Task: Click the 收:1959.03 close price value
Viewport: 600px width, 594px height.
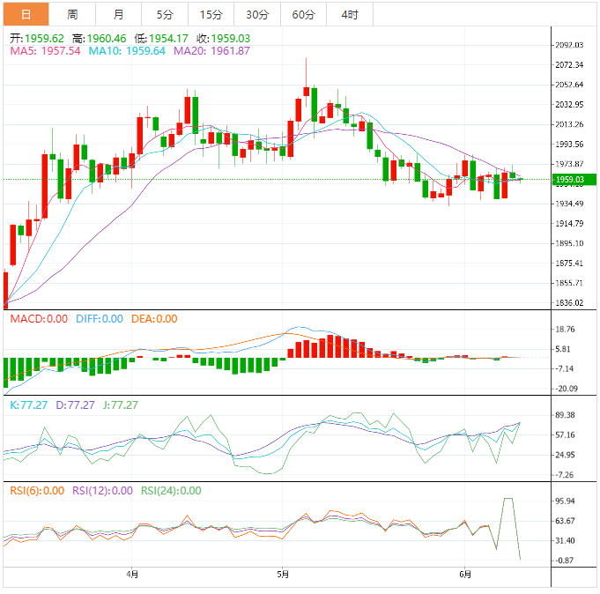Action: click(223, 38)
